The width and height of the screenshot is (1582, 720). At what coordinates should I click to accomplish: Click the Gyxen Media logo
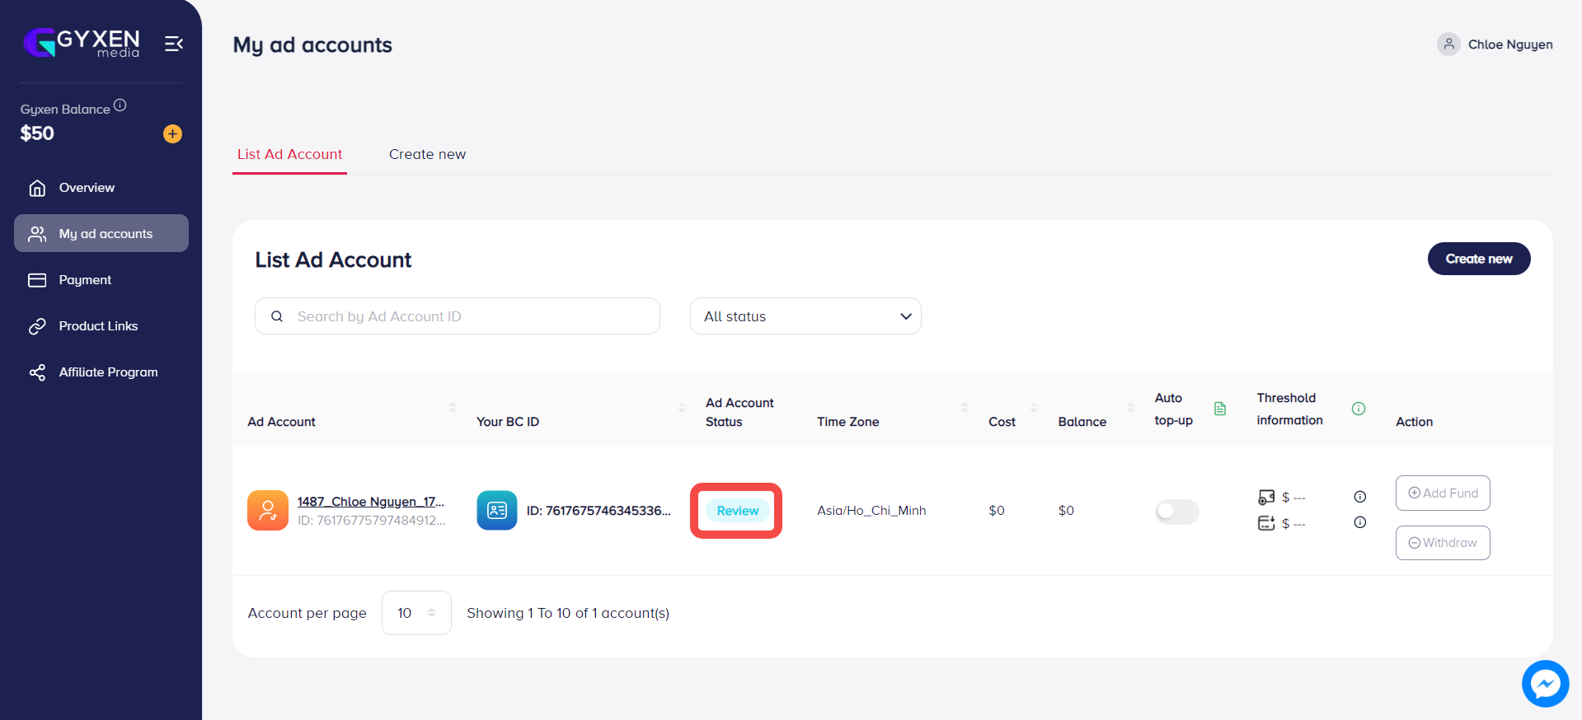82,42
